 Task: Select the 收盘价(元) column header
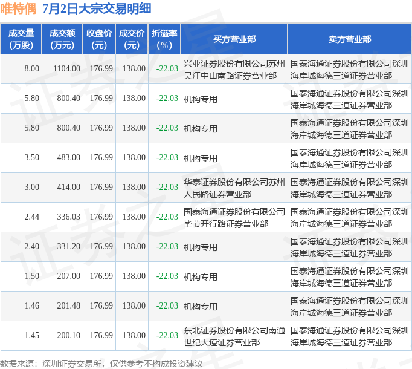coord(99,39)
